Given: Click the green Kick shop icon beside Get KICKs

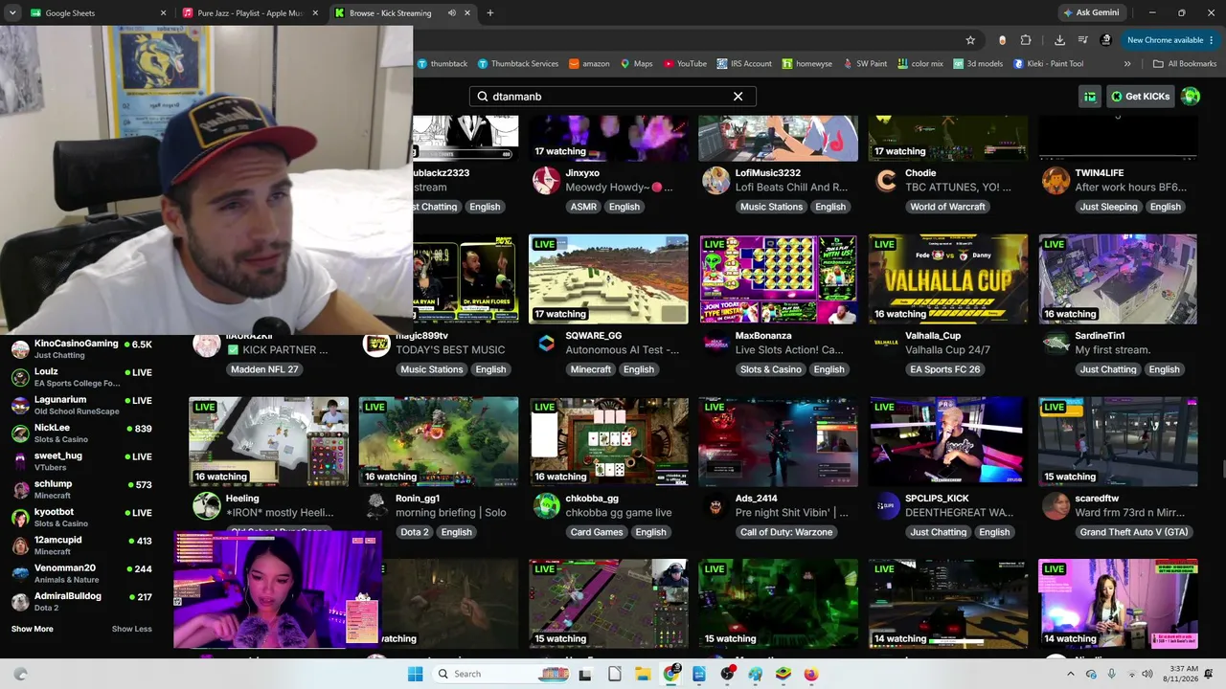Looking at the screenshot, I should pos(1090,97).
